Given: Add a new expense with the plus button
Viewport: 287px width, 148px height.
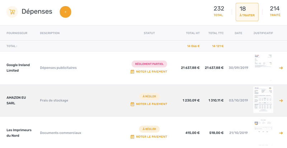Looking at the screenshot, I should click(65, 12).
